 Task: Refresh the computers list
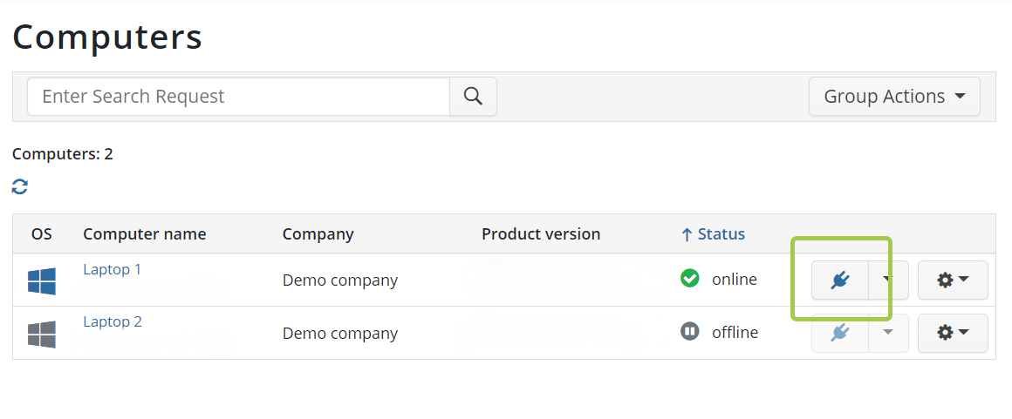click(x=20, y=187)
